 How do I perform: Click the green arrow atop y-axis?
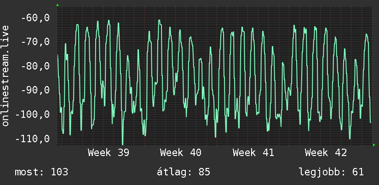(x=57, y=5)
